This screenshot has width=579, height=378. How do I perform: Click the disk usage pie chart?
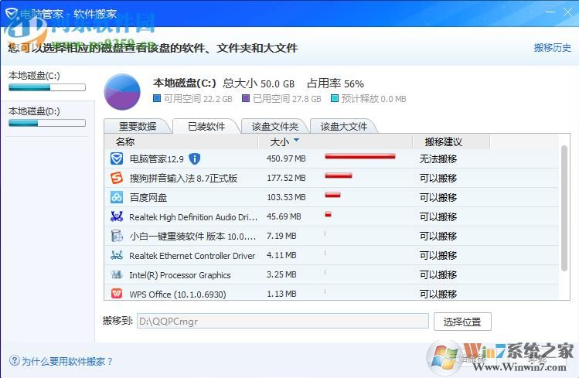coord(122,92)
